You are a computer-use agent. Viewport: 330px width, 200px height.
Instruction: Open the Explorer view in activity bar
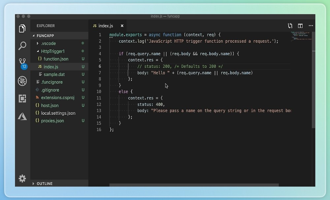click(x=22, y=28)
